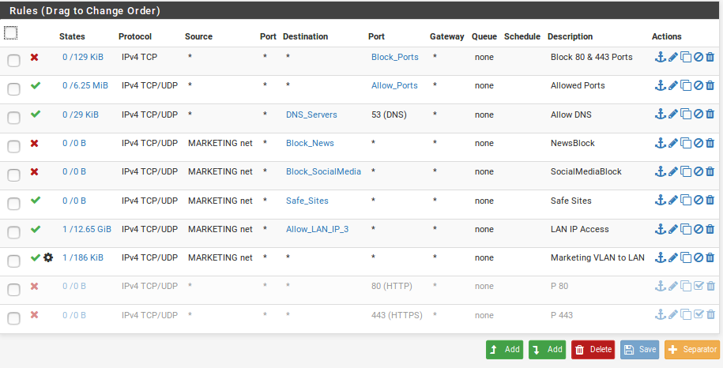
Task: View states 1 /12.65 GiB link
Action: [x=87, y=229]
